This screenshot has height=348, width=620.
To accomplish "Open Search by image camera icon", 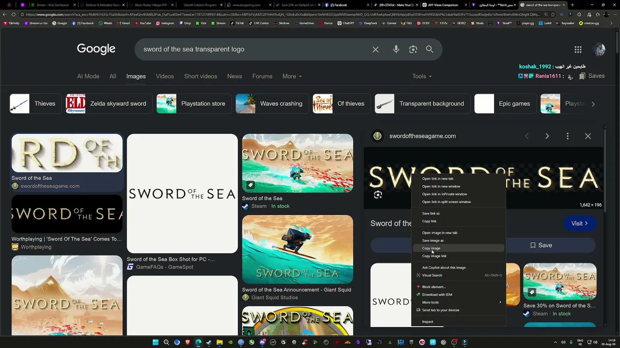I will click(413, 49).
